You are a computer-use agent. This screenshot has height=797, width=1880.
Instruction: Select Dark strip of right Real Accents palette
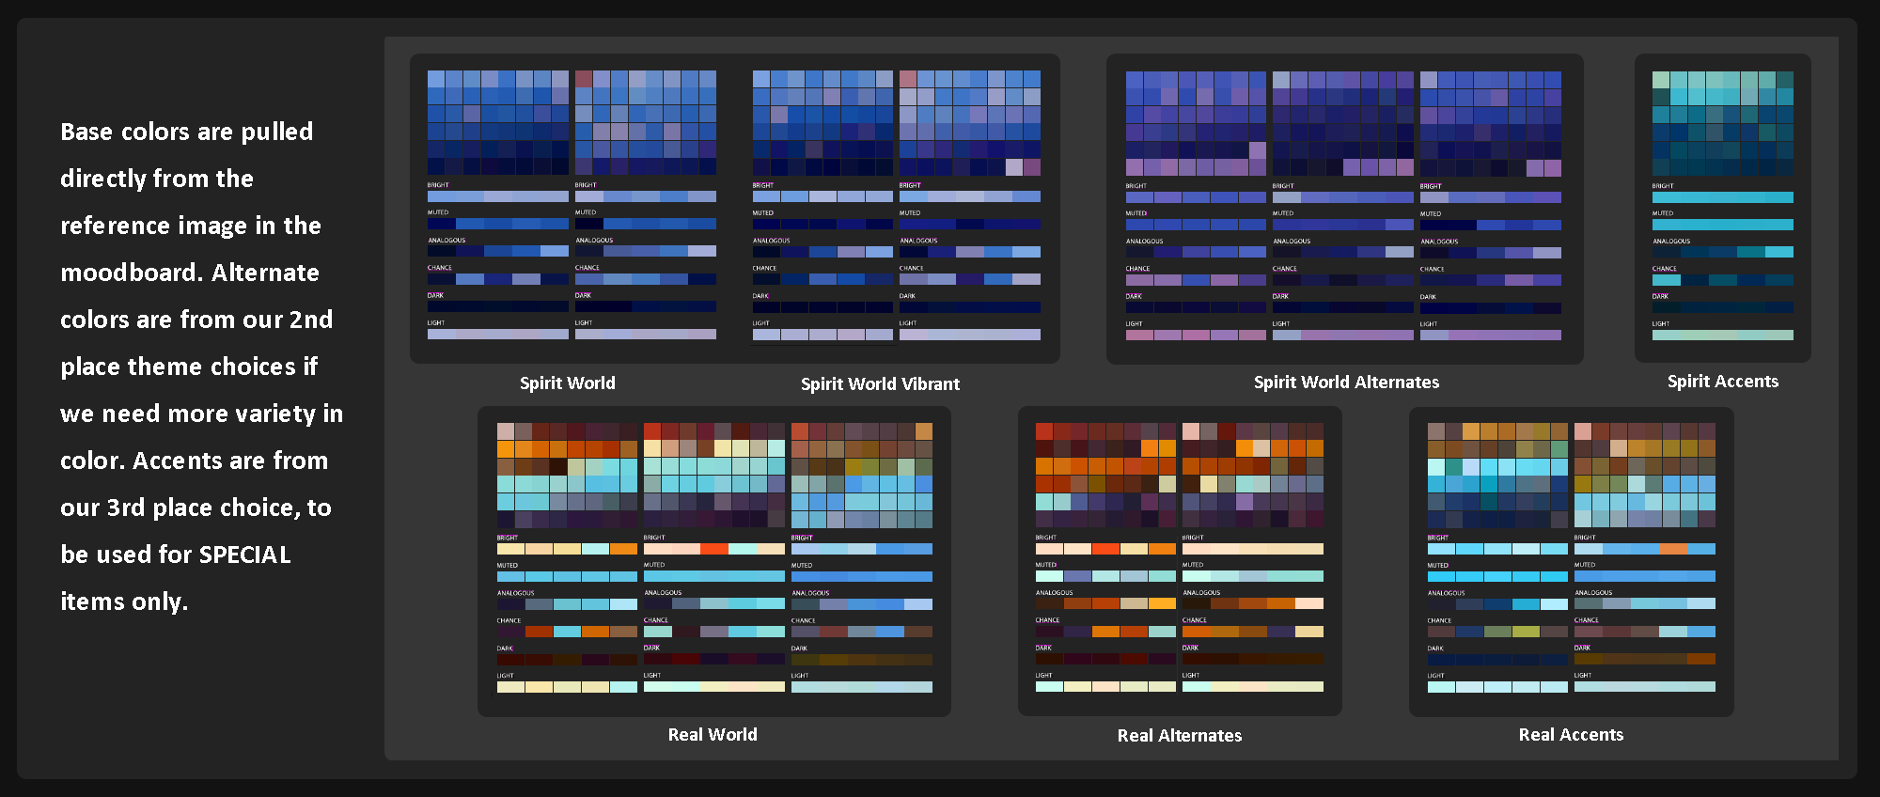point(1644,659)
